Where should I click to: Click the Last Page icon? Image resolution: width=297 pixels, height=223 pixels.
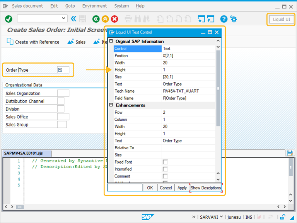click(x=188, y=19)
